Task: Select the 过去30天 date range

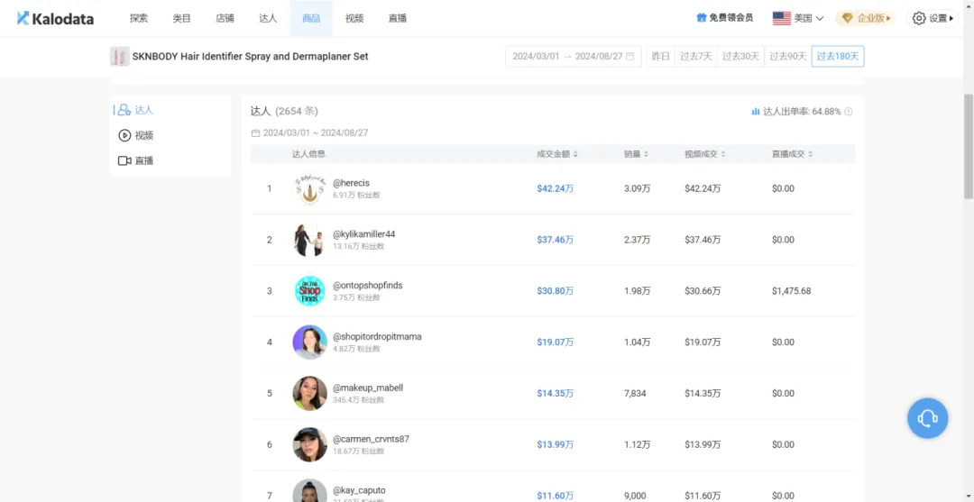Action: 740,57
